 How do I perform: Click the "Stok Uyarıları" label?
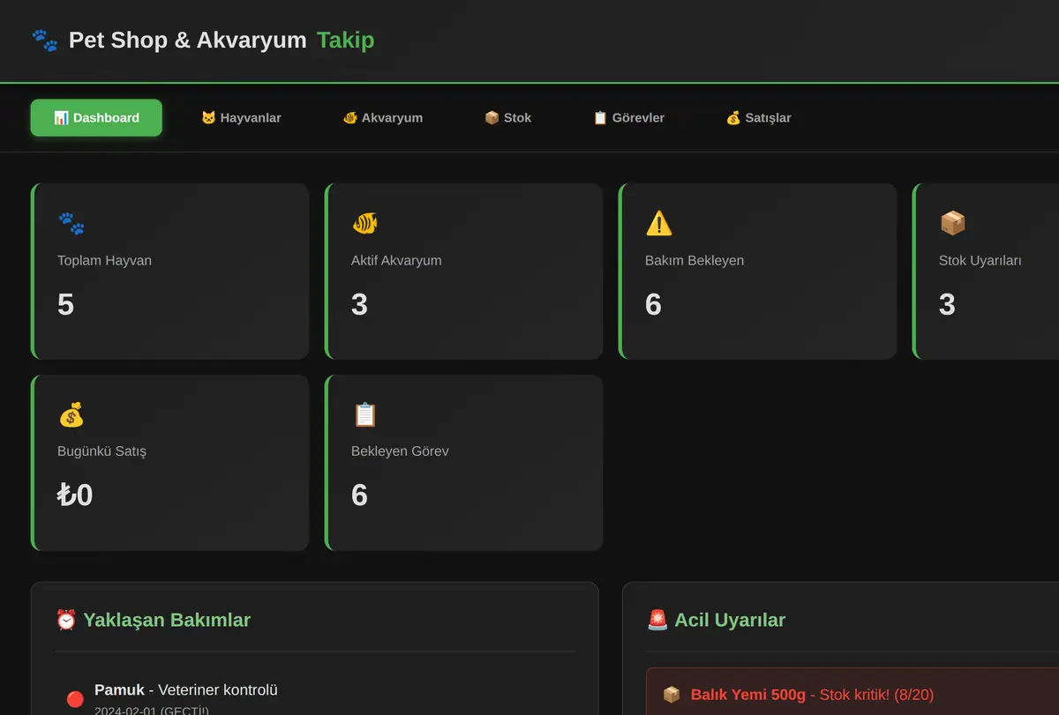coord(980,261)
